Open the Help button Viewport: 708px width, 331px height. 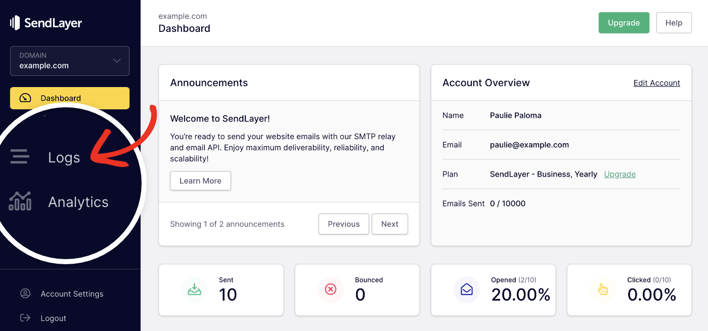coord(674,23)
